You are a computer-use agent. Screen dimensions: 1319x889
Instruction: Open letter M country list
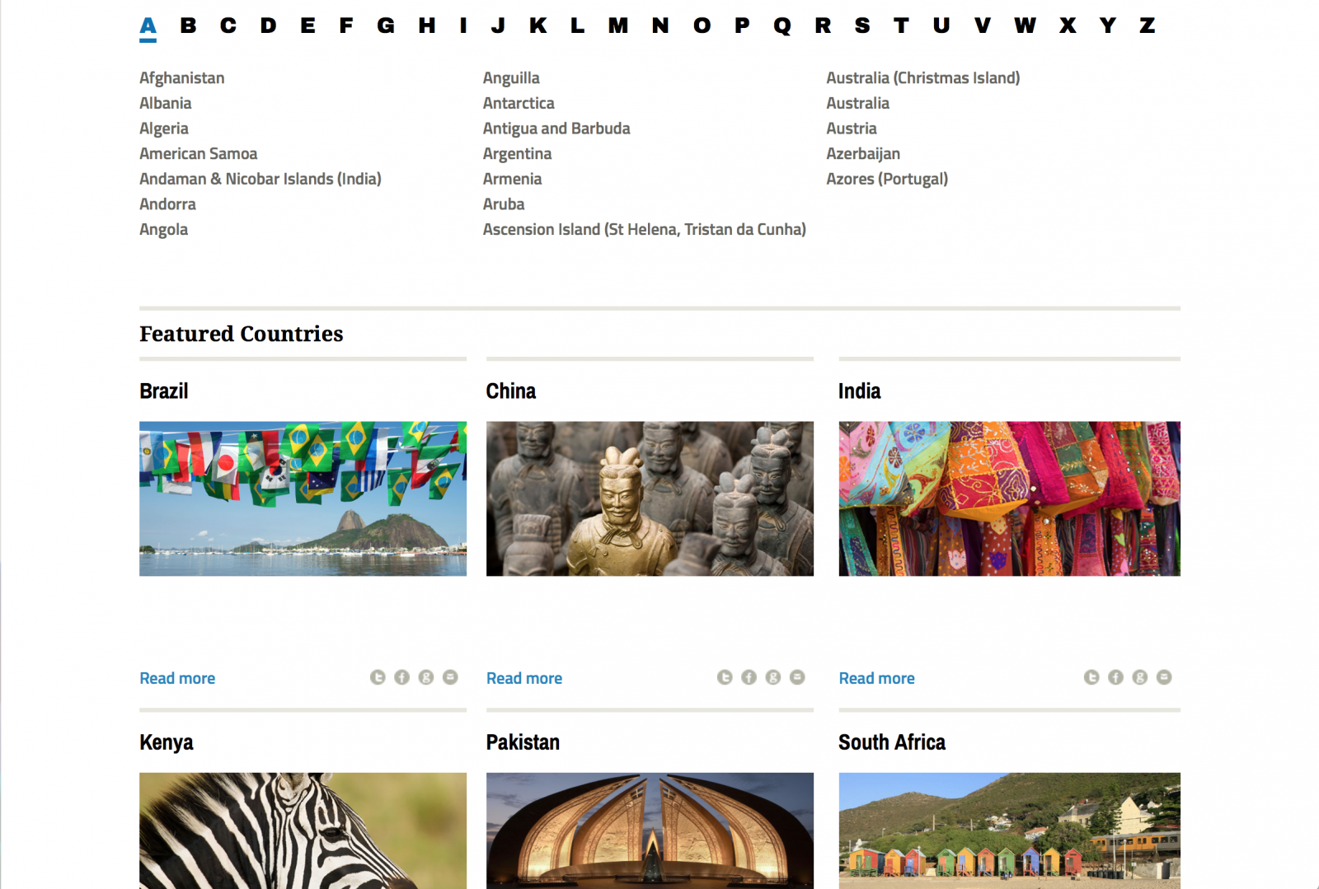coord(617,26)
